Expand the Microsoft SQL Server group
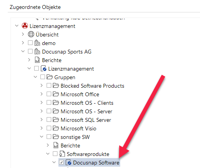 point(42,120)
